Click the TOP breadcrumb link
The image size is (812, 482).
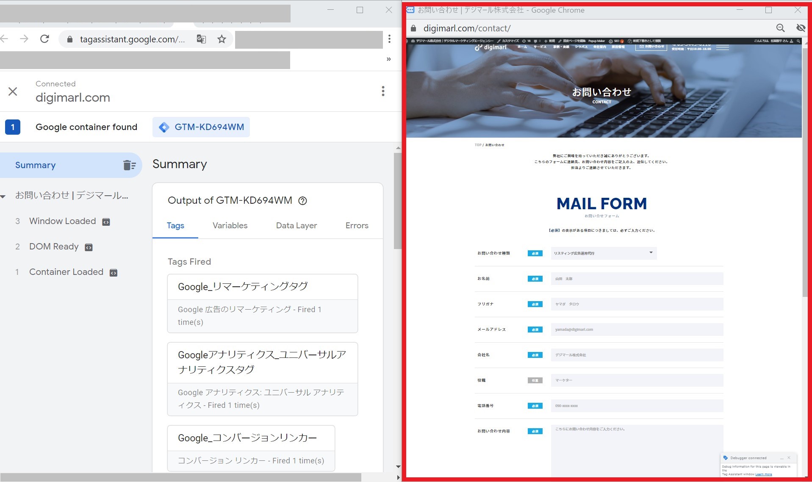pyautogui.click(x=478, y=145)
